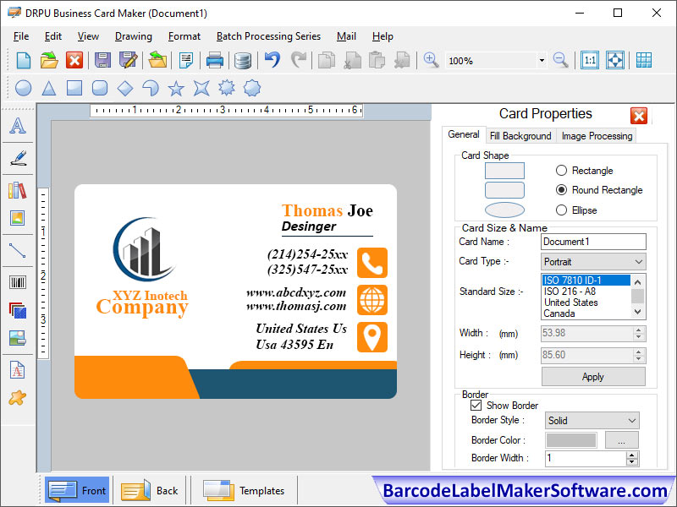Open a file with the folder icon
This screenshot has width=677, height=507.
coord(49,60)
